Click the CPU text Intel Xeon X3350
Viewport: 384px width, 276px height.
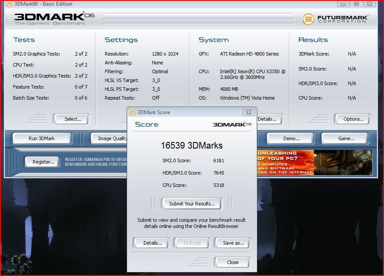[253, 75]
